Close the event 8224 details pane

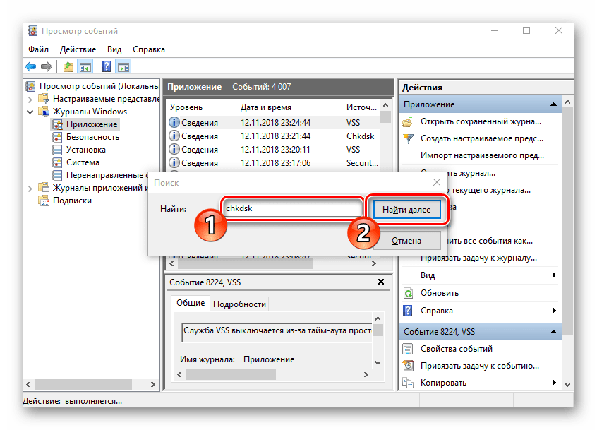click(381, 282)
